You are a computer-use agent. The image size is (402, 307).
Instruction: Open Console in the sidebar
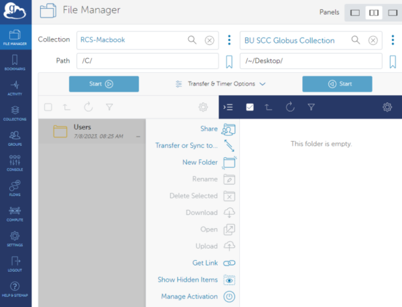15,163
